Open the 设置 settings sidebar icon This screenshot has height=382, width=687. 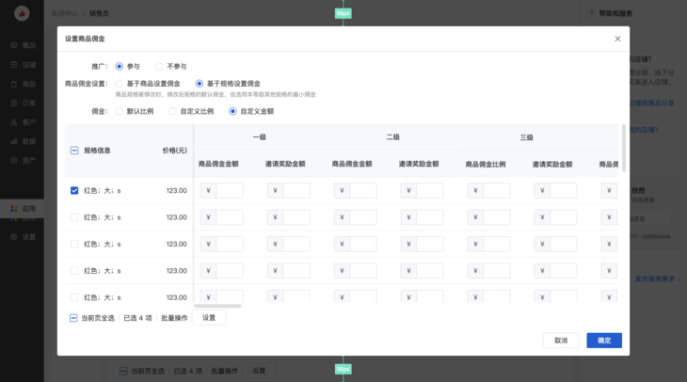[14, 236]
